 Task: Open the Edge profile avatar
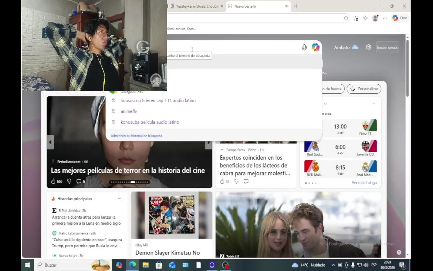(x=375, y=18)
